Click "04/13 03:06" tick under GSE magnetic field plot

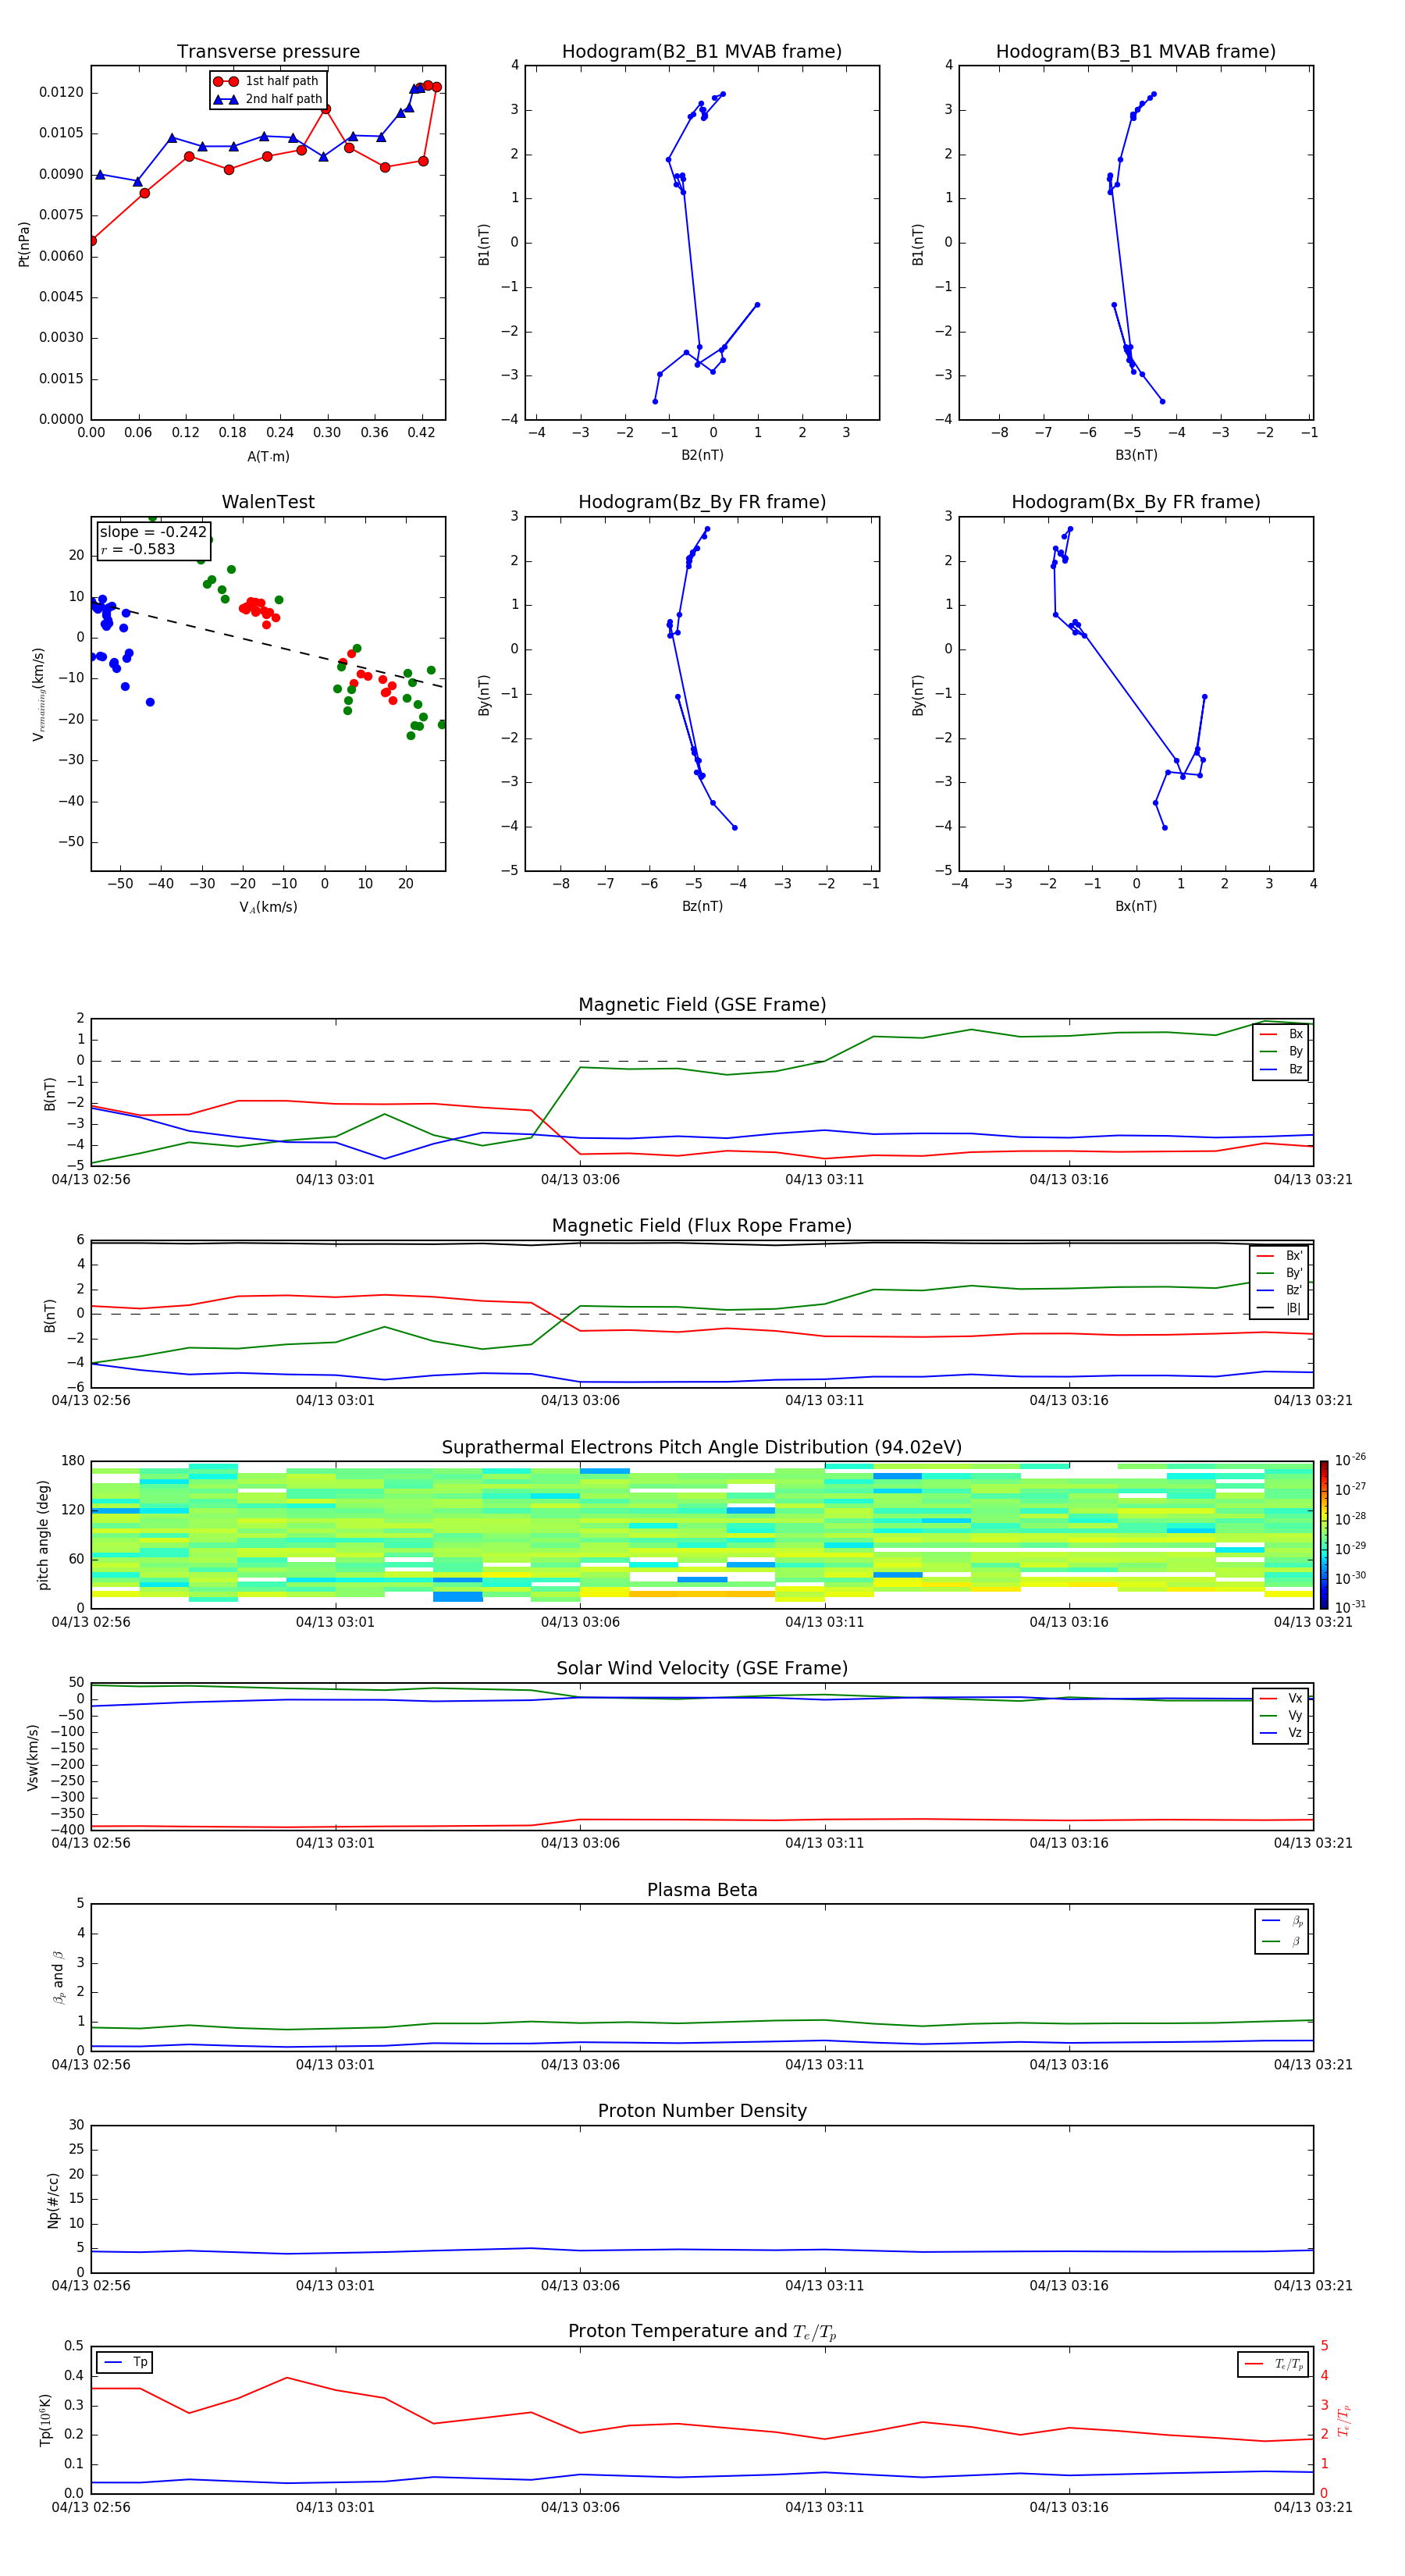tap(580, 1180)
